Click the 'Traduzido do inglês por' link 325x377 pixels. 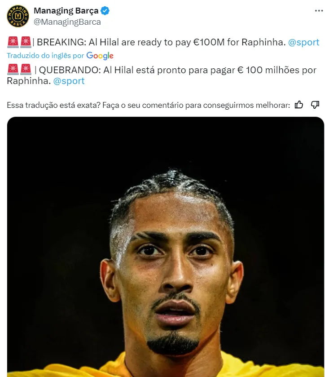(x=45, y=56)
